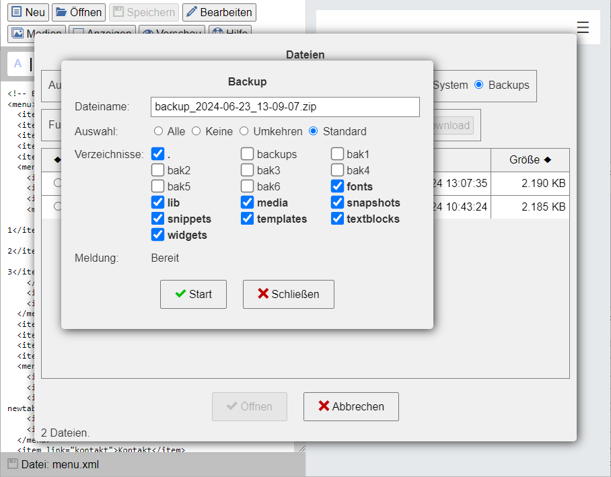
Task: Open file with the Öffnen toolbar button
Action: (78, 12)
